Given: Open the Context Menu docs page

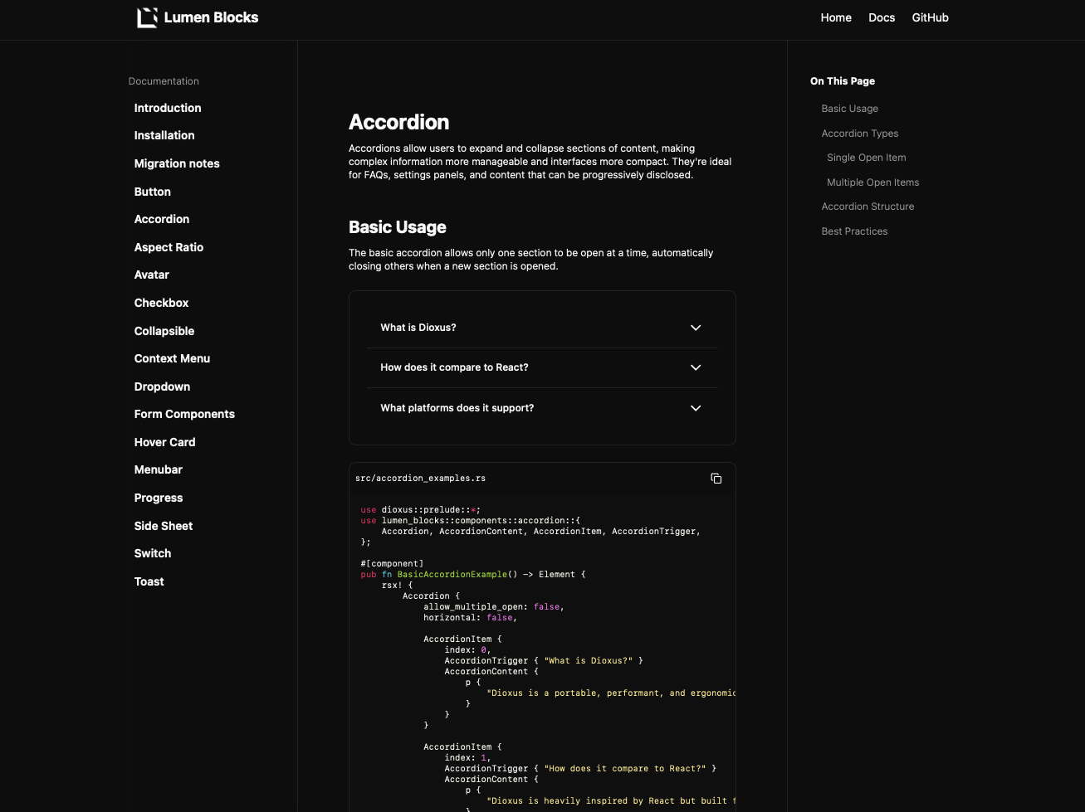Looking at the screenshot, I should [172, 358].
